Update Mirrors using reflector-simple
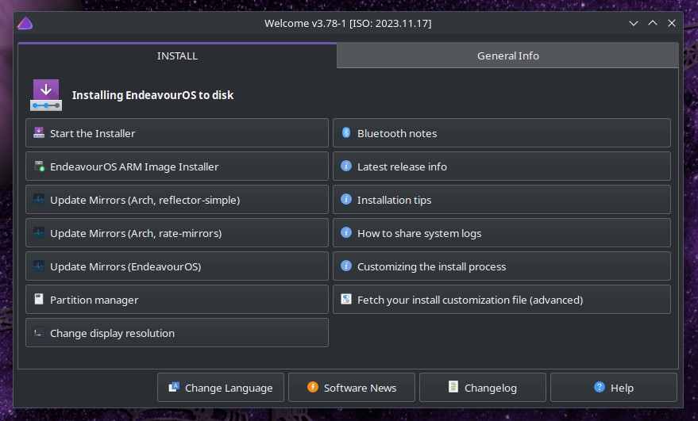Image resolution: width=698 pixels, height=421 pixels. (x=177, y=200)
